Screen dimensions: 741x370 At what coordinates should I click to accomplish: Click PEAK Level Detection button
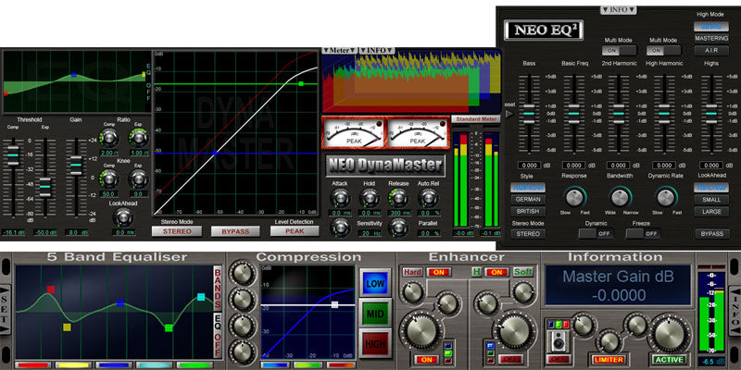[295, 231]
